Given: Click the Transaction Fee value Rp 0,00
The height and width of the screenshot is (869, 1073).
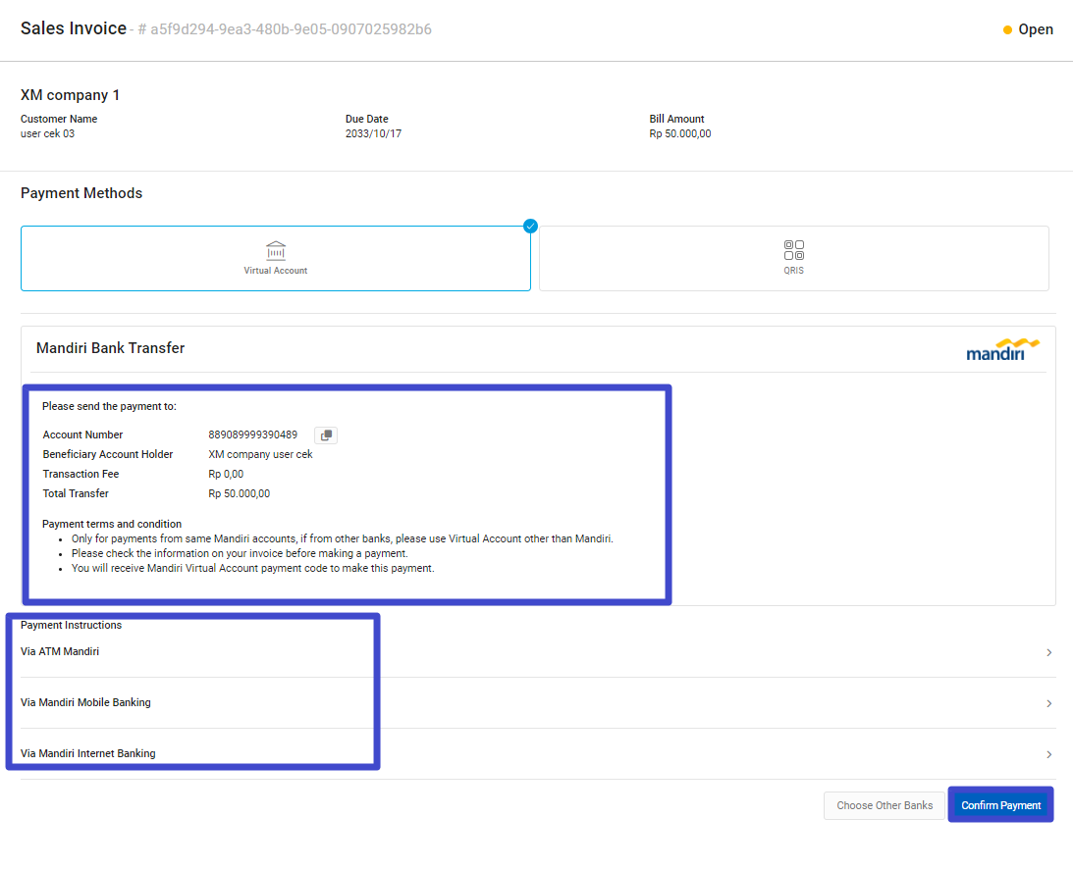Looking at the screenshot, I should 226,475.
